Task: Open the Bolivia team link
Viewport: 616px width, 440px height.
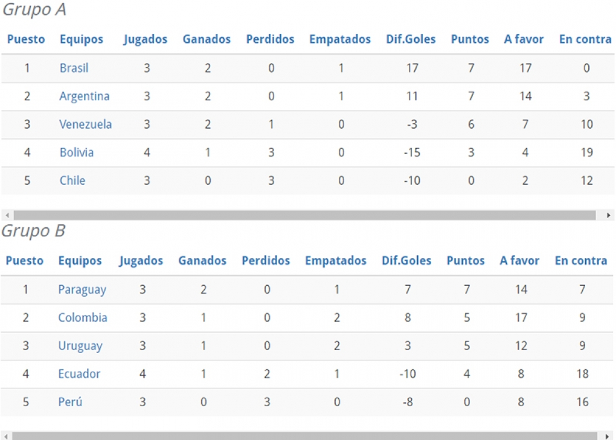Action: (x=77, y=152)
